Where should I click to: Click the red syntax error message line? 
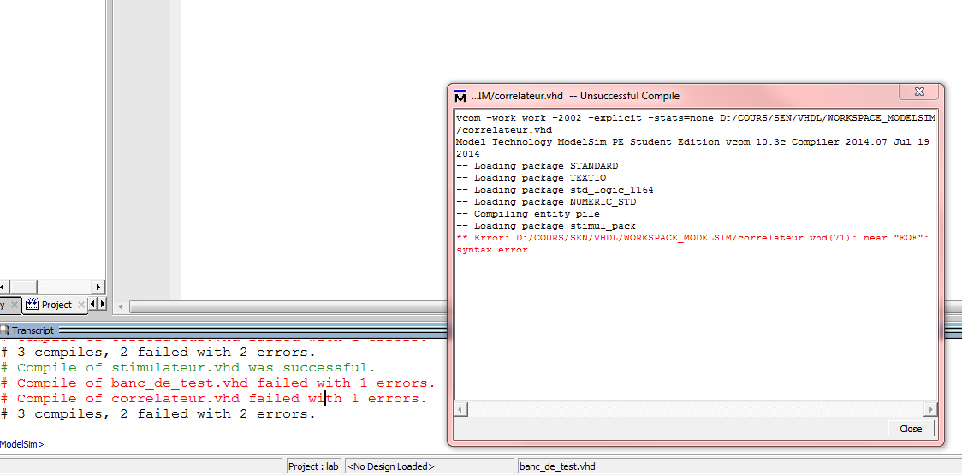pos(692,244)
